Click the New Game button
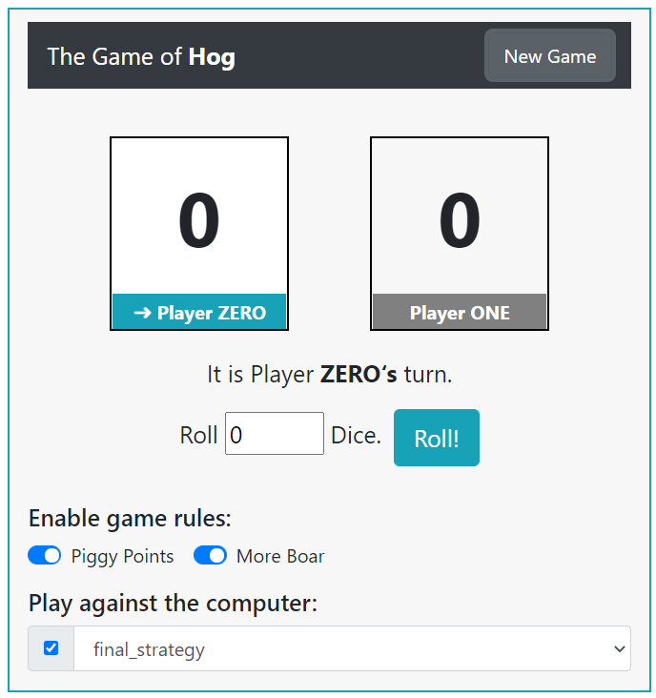Image resolution: width=656 pixels, height=698 pixels. (549, 56)
